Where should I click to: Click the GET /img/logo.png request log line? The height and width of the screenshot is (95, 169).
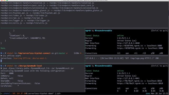(x=123, y=58)
